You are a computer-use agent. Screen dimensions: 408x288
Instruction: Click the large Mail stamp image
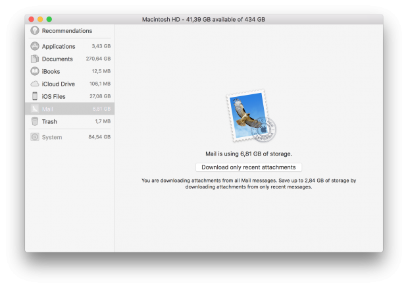pyautogui.click(x=249, y=117)
